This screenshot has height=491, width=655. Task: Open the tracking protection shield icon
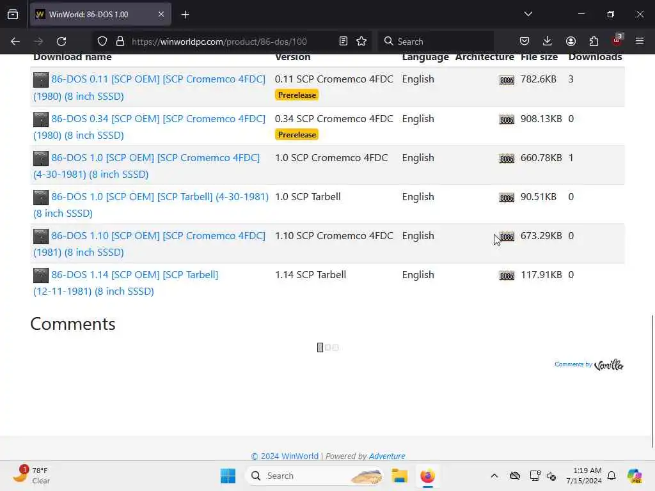(x=102, y=42)
